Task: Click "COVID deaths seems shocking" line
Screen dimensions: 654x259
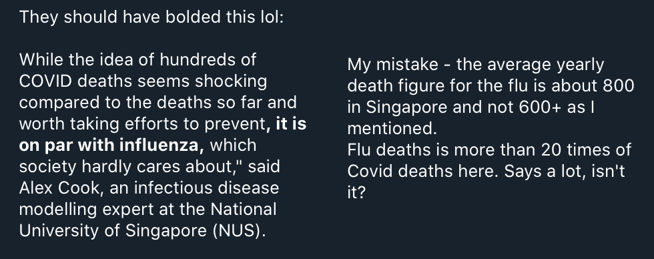Action: tap(143, 81)
